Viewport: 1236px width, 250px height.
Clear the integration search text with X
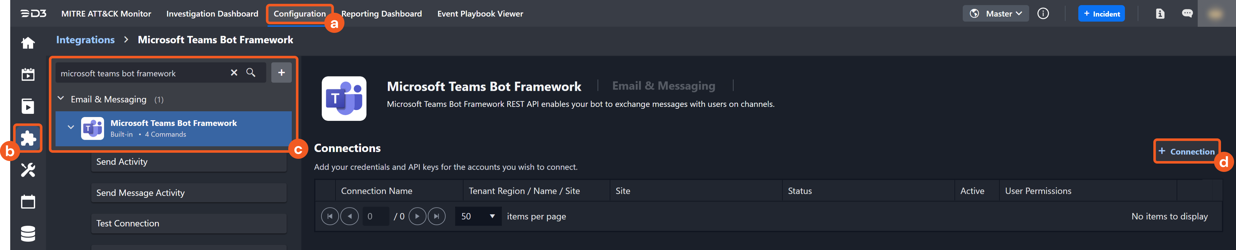pyautogui.click(x=234, y=73)
